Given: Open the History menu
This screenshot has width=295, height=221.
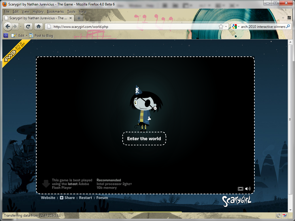Looking at the screenshot, I should [38, 12].
